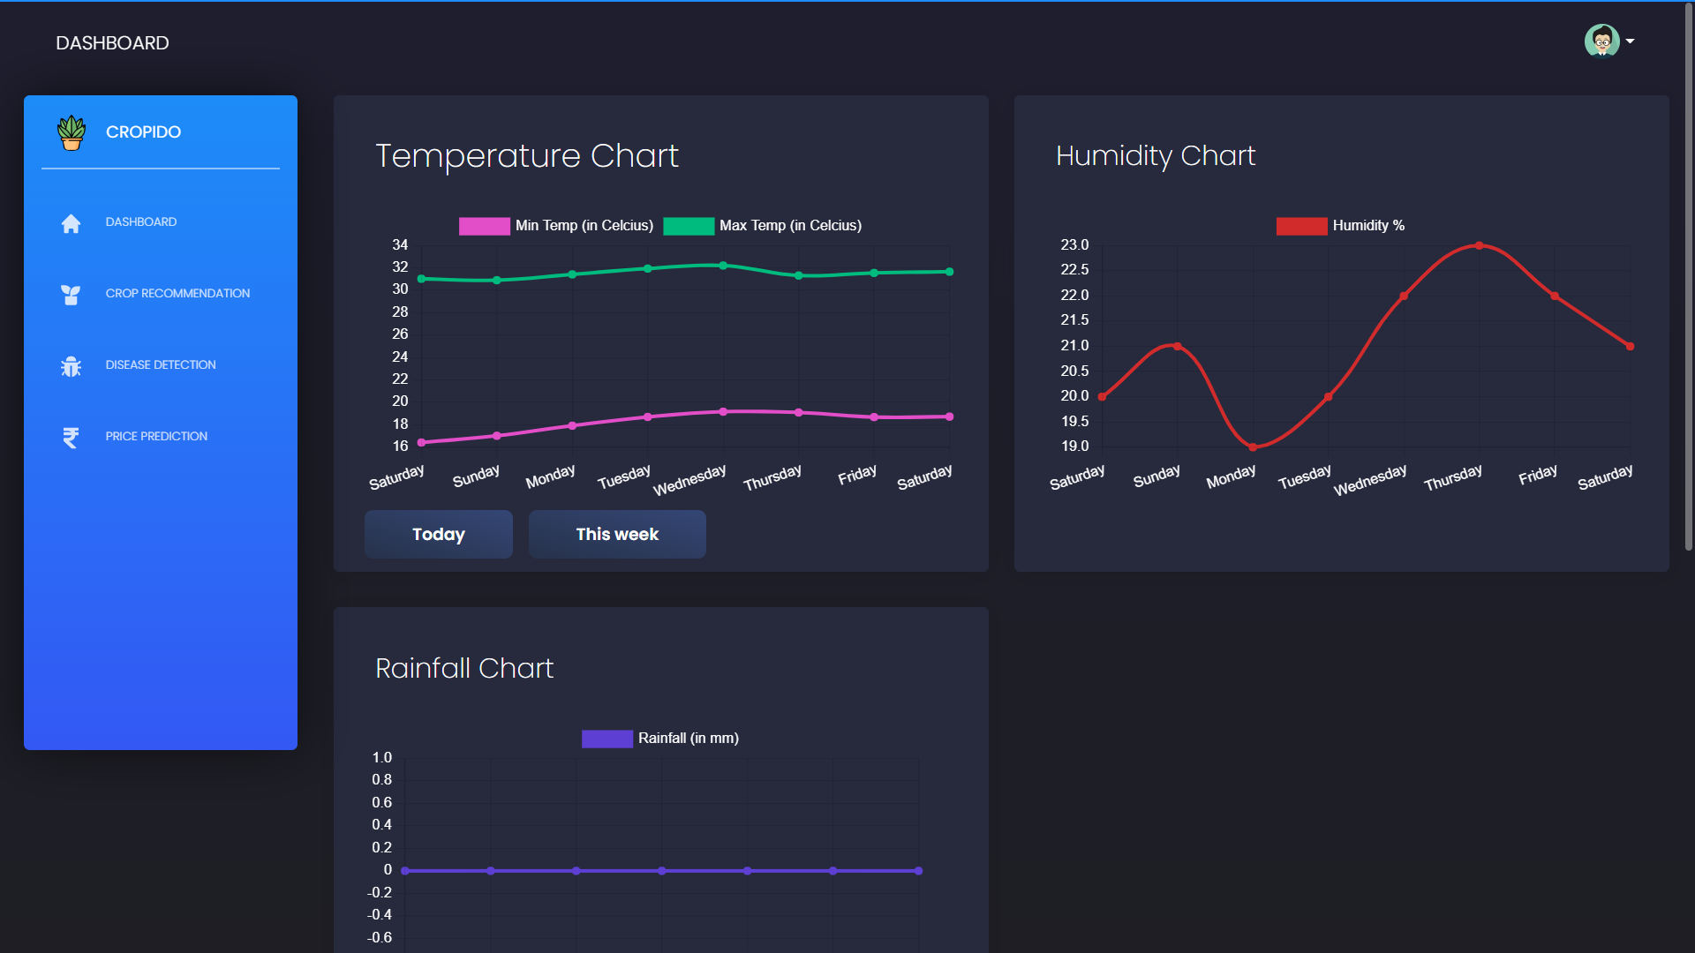The image size is (1695, 953).
Task: Open the PRICE PREDICTION menu entry
Action: coord(156,436)
